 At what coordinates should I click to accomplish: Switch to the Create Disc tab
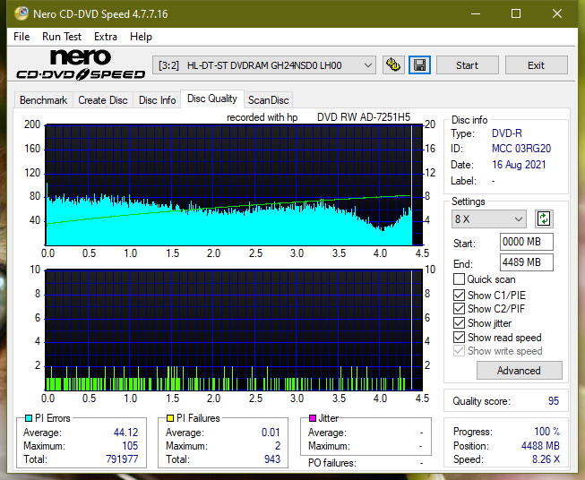[x=103, y=100]
